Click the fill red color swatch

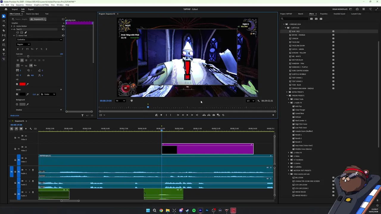22,84
